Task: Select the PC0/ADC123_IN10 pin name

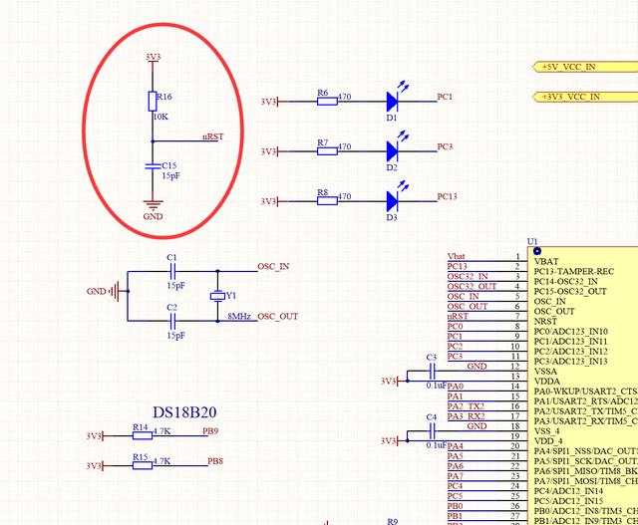Action: 571,331
